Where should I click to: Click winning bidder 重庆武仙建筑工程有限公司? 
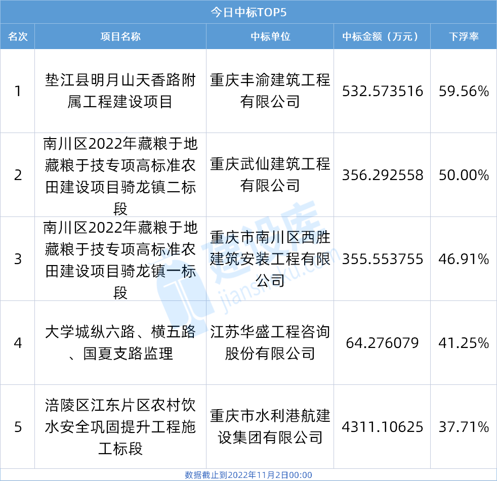coord(270,176)
